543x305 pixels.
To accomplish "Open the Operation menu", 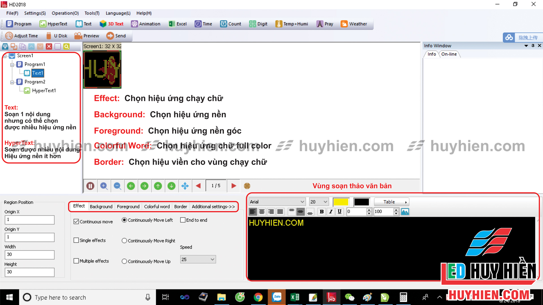I will point(65,13).
